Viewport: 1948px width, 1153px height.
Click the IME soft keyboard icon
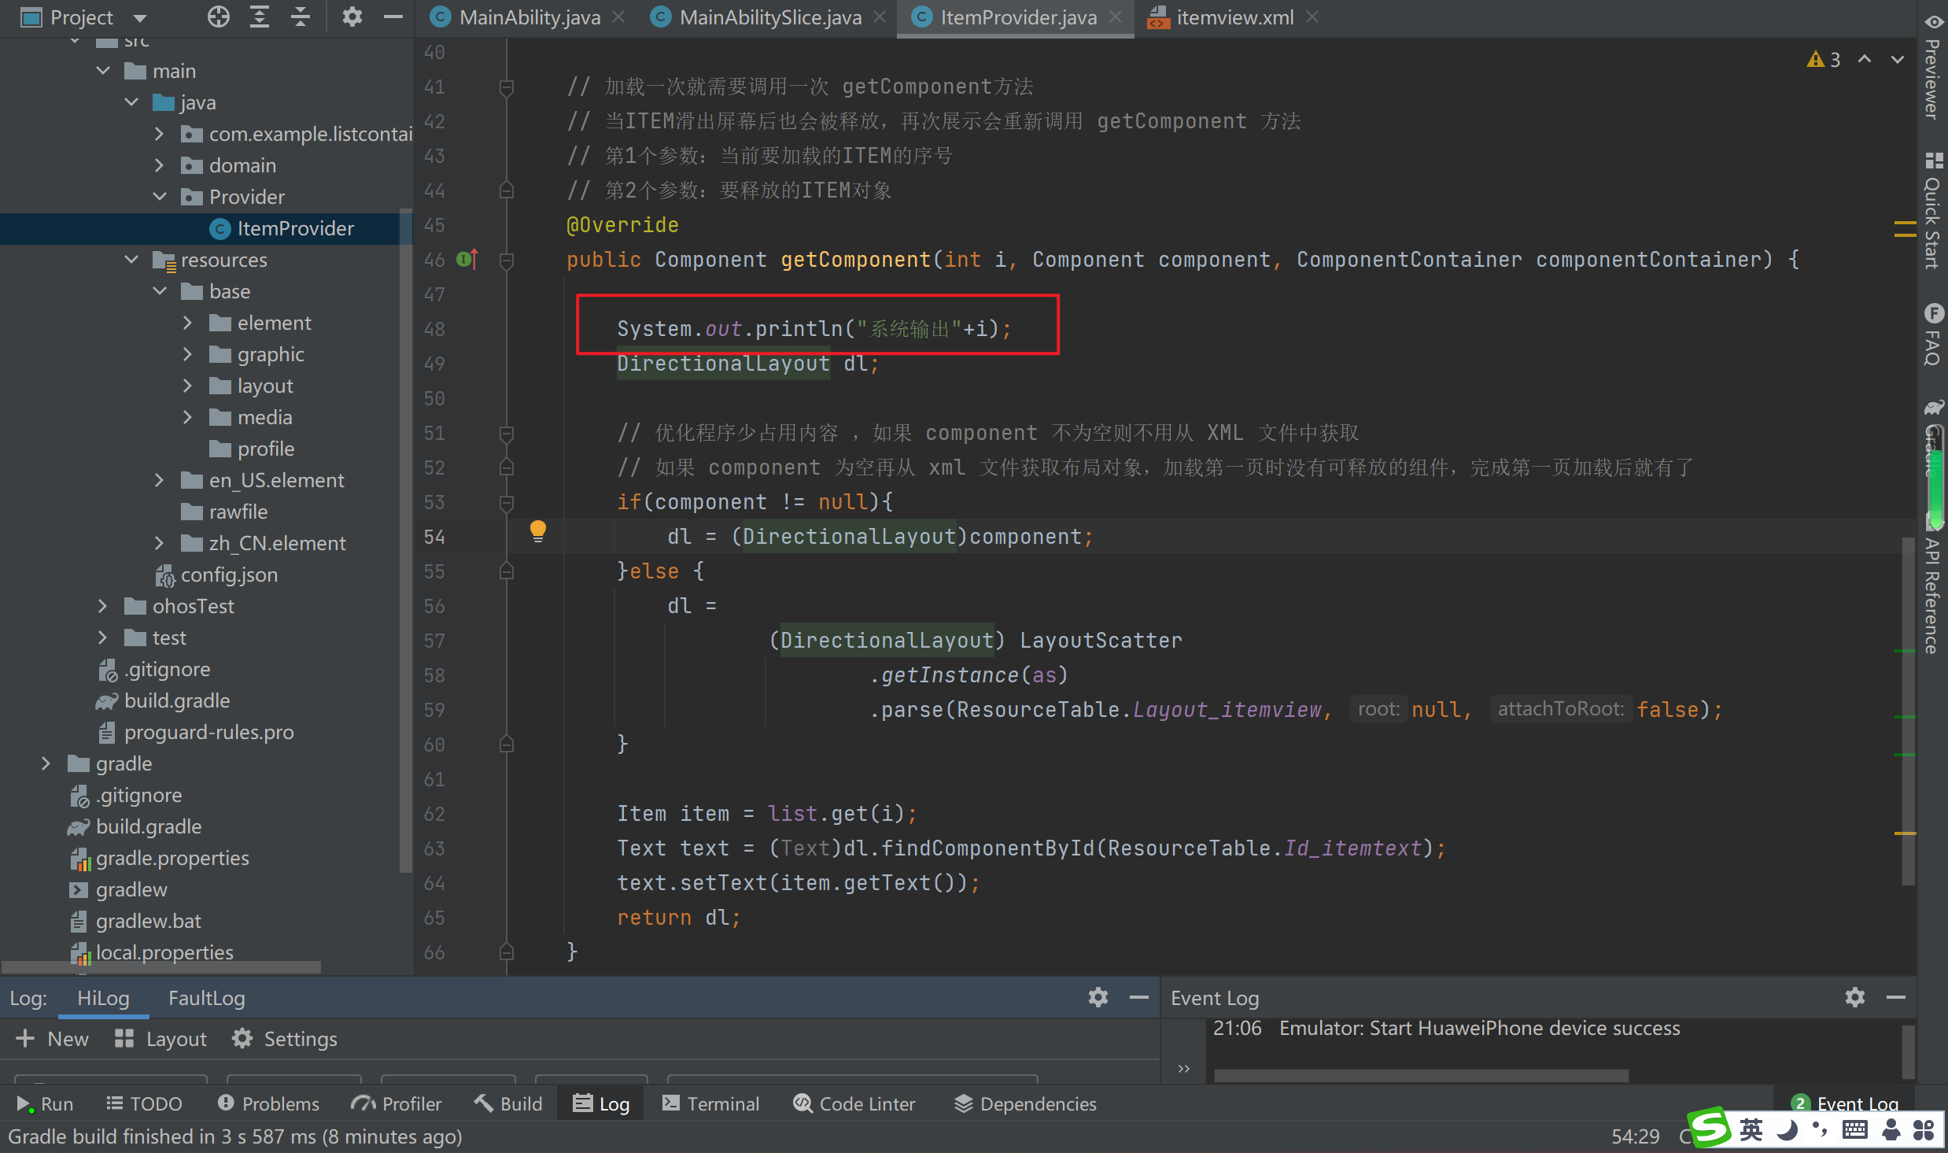coord(1854,1131)
